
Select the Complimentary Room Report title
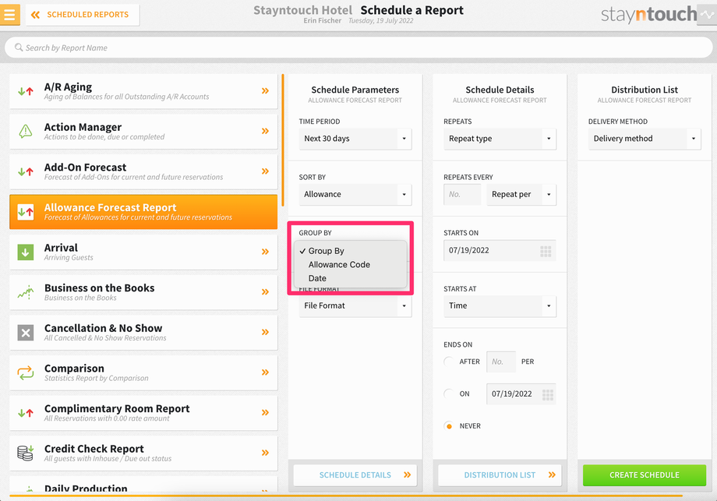[x=117, y=408]
